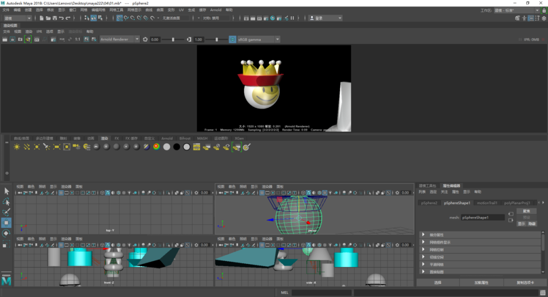The image size is (548, 297).
Task: Assign the black surface shader on the shelf
Action: (177, 147)
